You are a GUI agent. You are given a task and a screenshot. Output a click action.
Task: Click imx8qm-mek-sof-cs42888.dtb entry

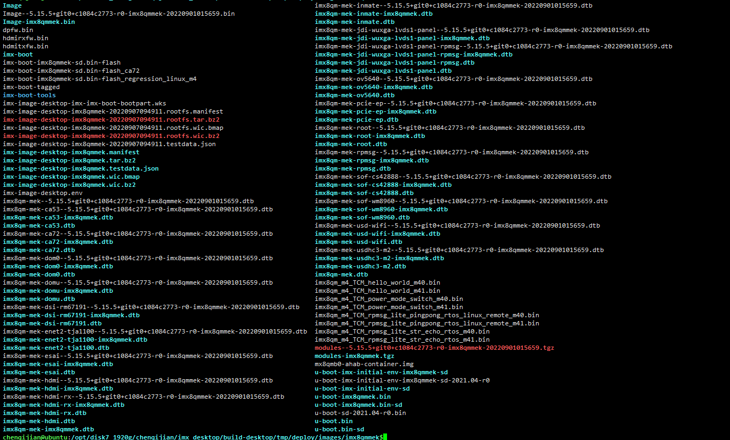[x=364, y=193]
